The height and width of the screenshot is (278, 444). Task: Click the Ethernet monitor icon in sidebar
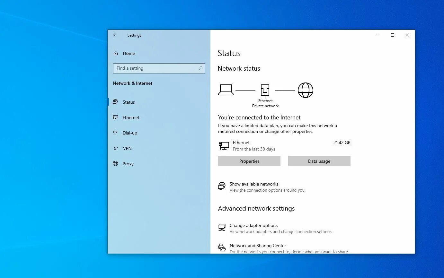[115, 117]
